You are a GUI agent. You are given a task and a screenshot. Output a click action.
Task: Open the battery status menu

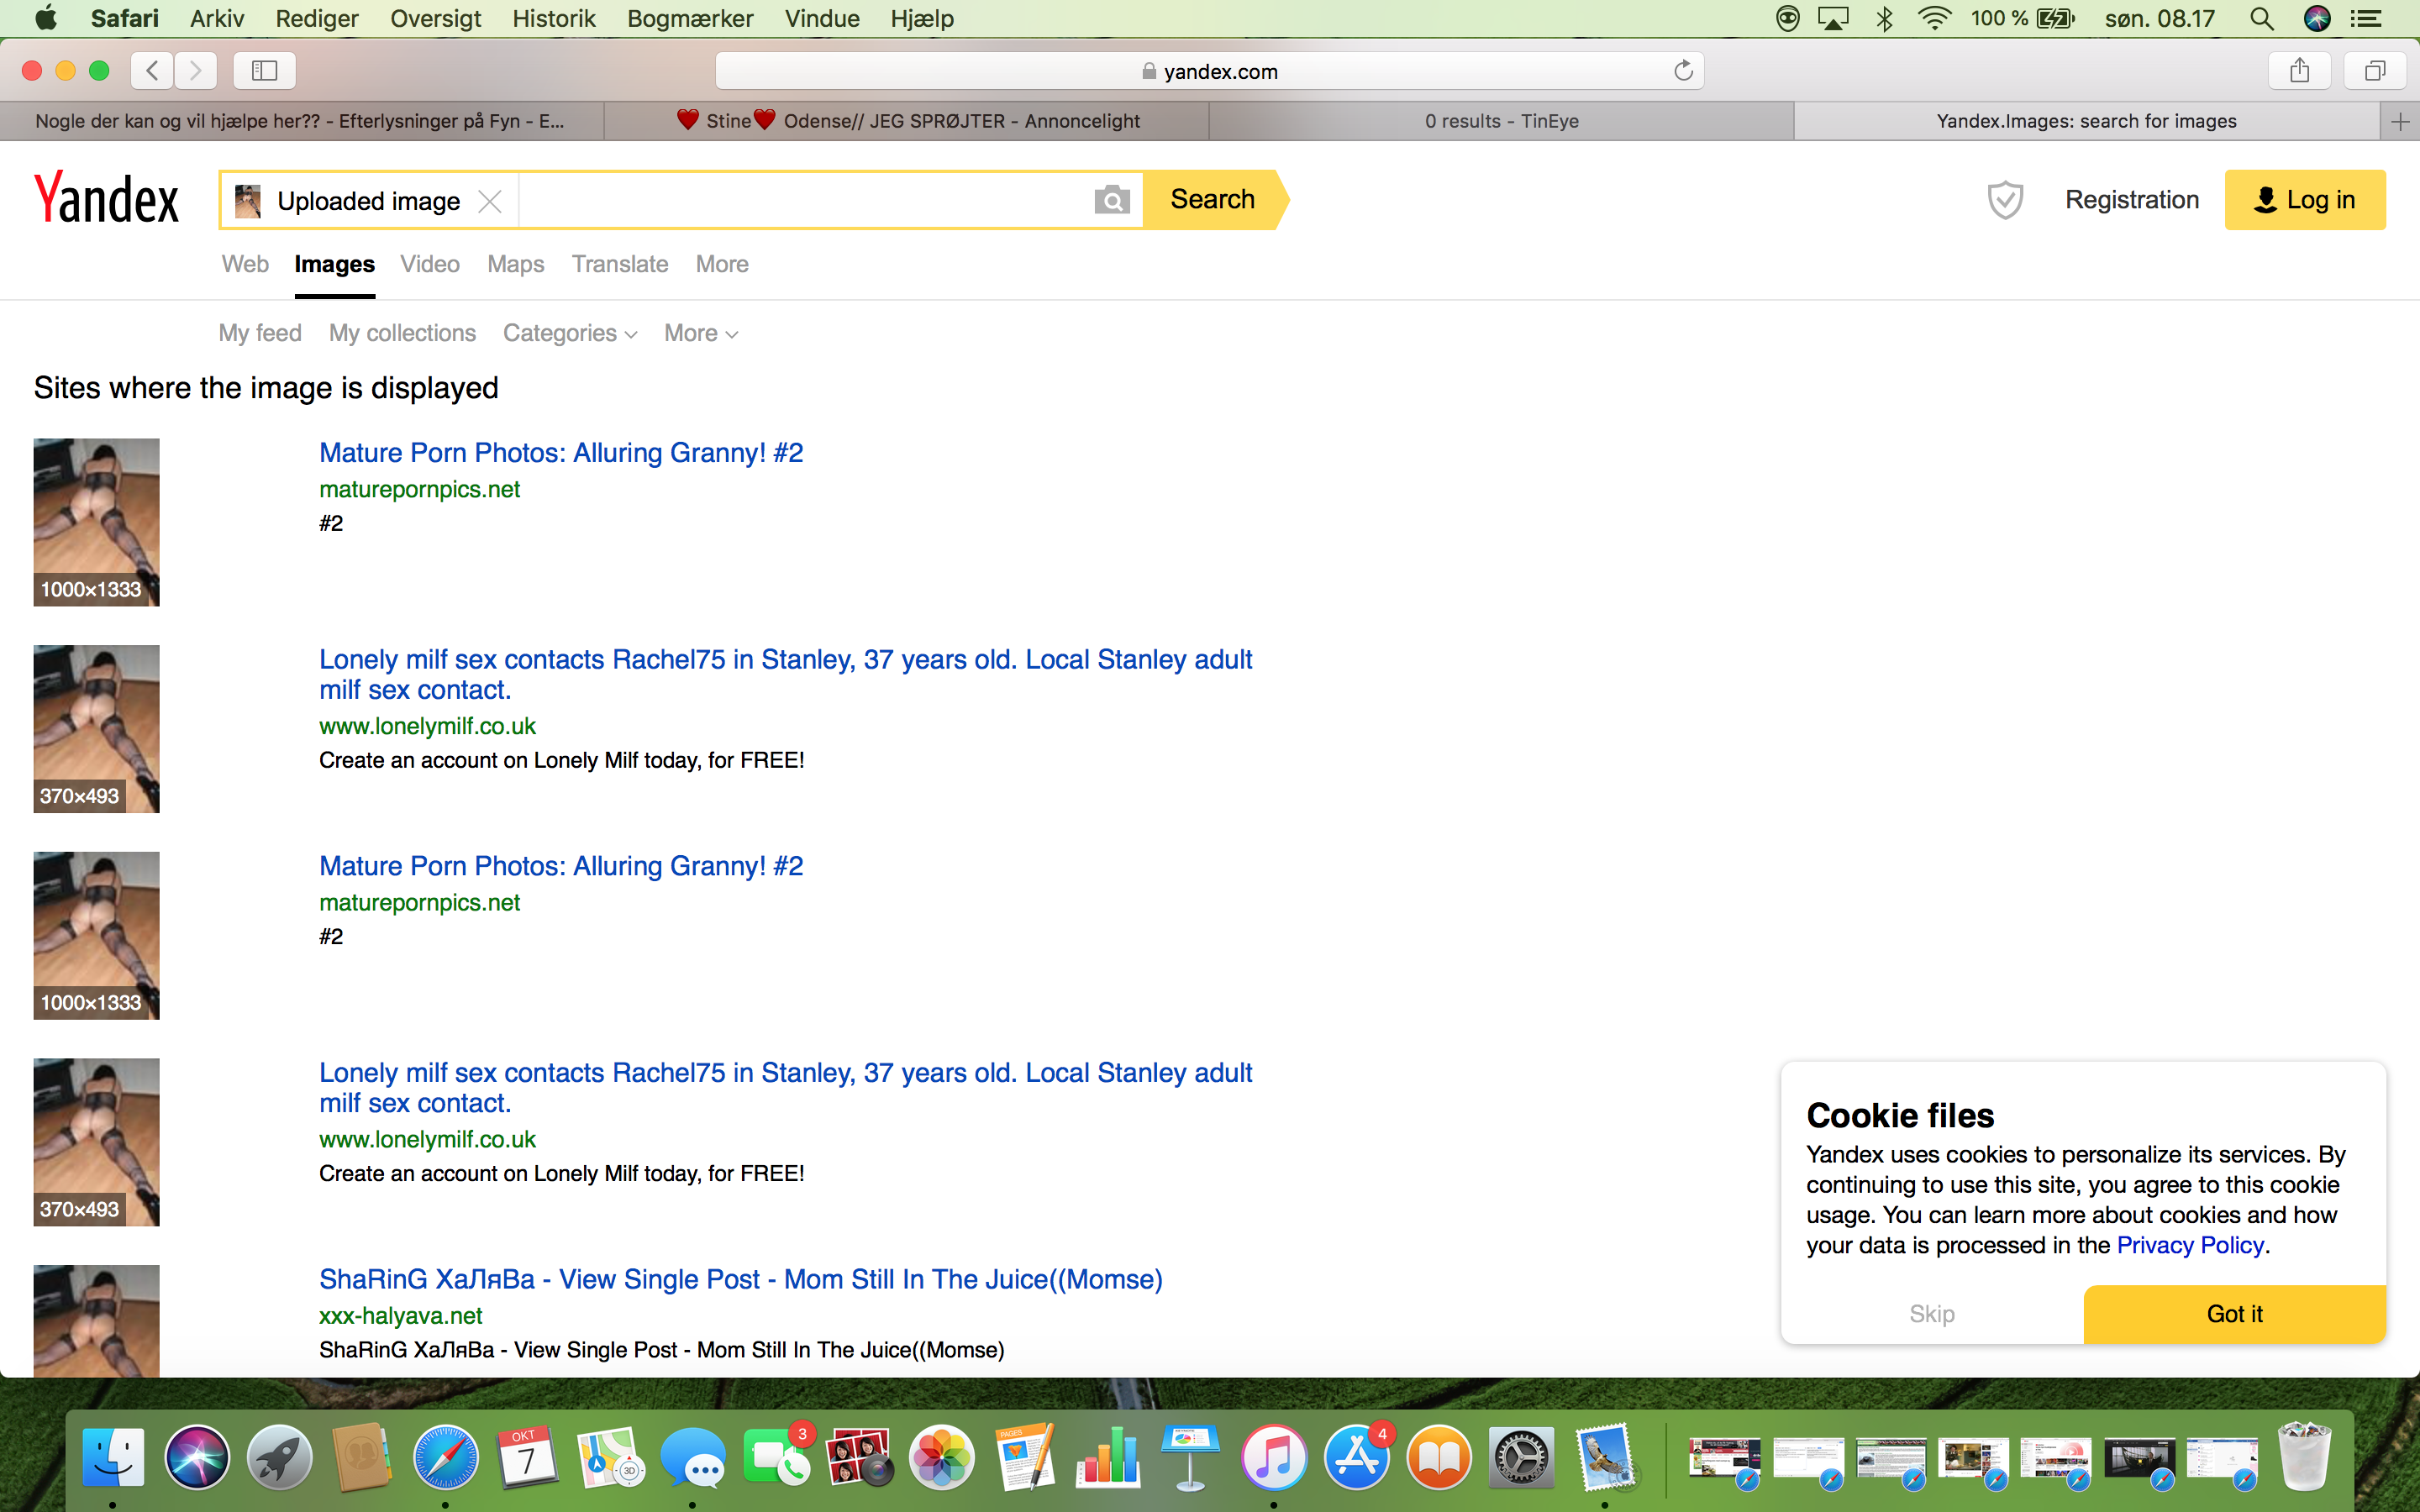click(x=2023, y=18)
